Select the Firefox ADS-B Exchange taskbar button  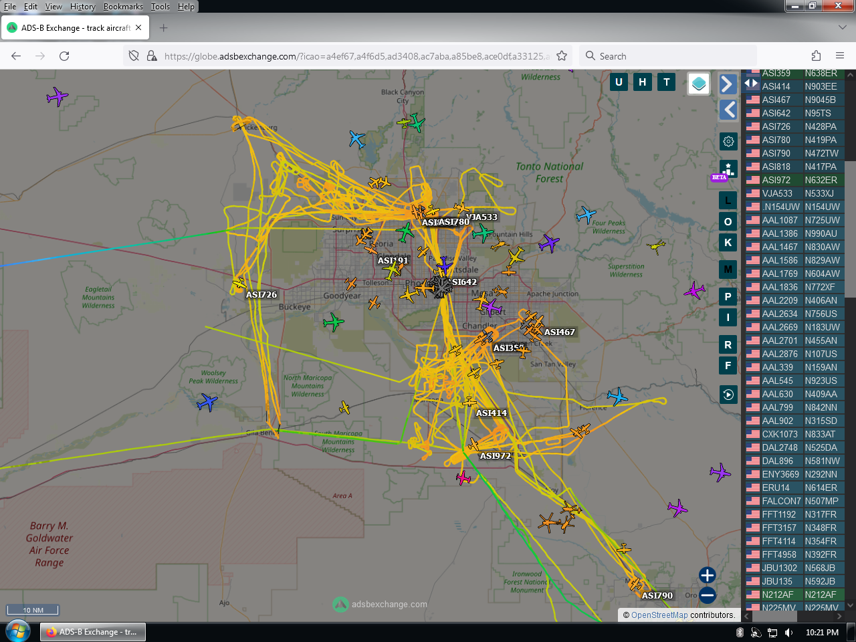click(x=93, y=632)
